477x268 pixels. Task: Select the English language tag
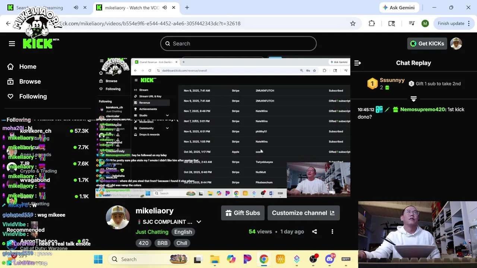pos(183,232)
